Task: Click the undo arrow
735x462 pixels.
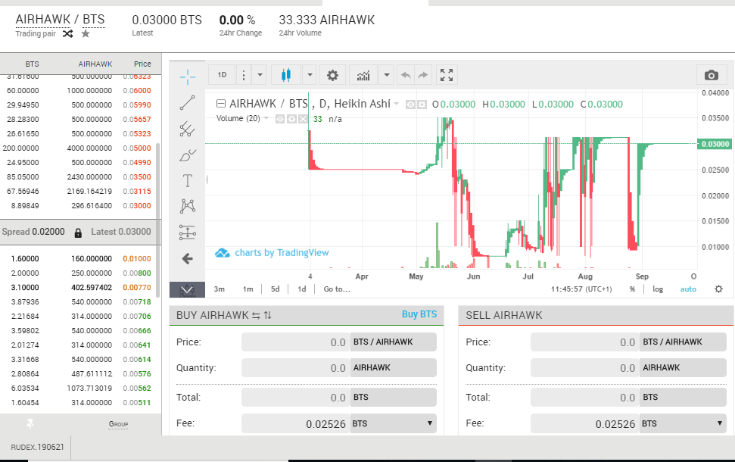Action: 406,75
